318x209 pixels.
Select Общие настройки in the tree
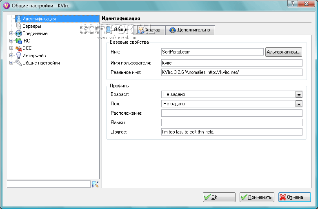click(x=41, y=63)
